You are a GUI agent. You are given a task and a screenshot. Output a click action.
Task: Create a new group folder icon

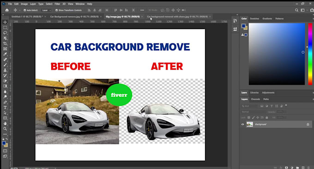[x=297, y=168]
